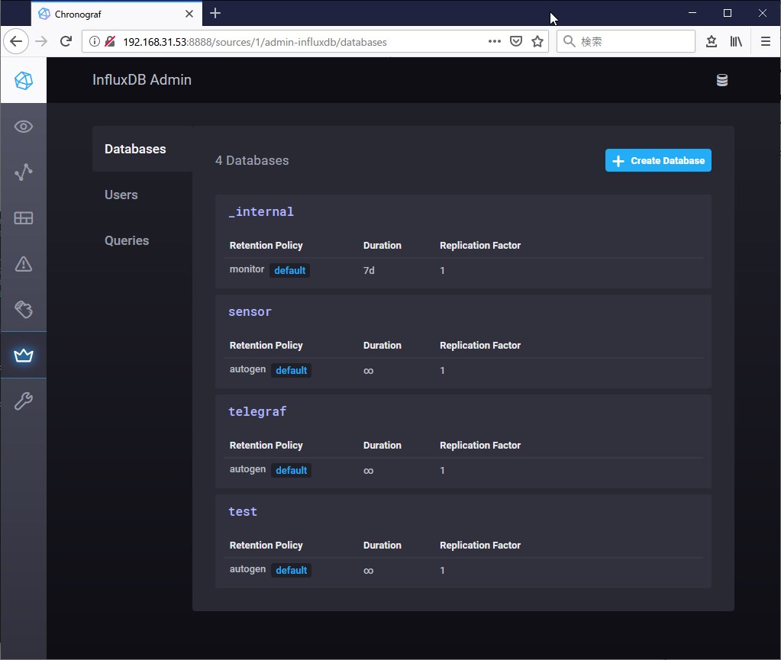The width and height of the screenshot is (781, 660).
Task: Click the telegraf database name
Action: click(257, 411)
